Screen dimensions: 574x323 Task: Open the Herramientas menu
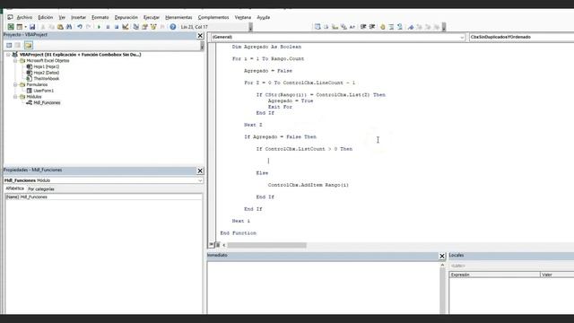178,17
